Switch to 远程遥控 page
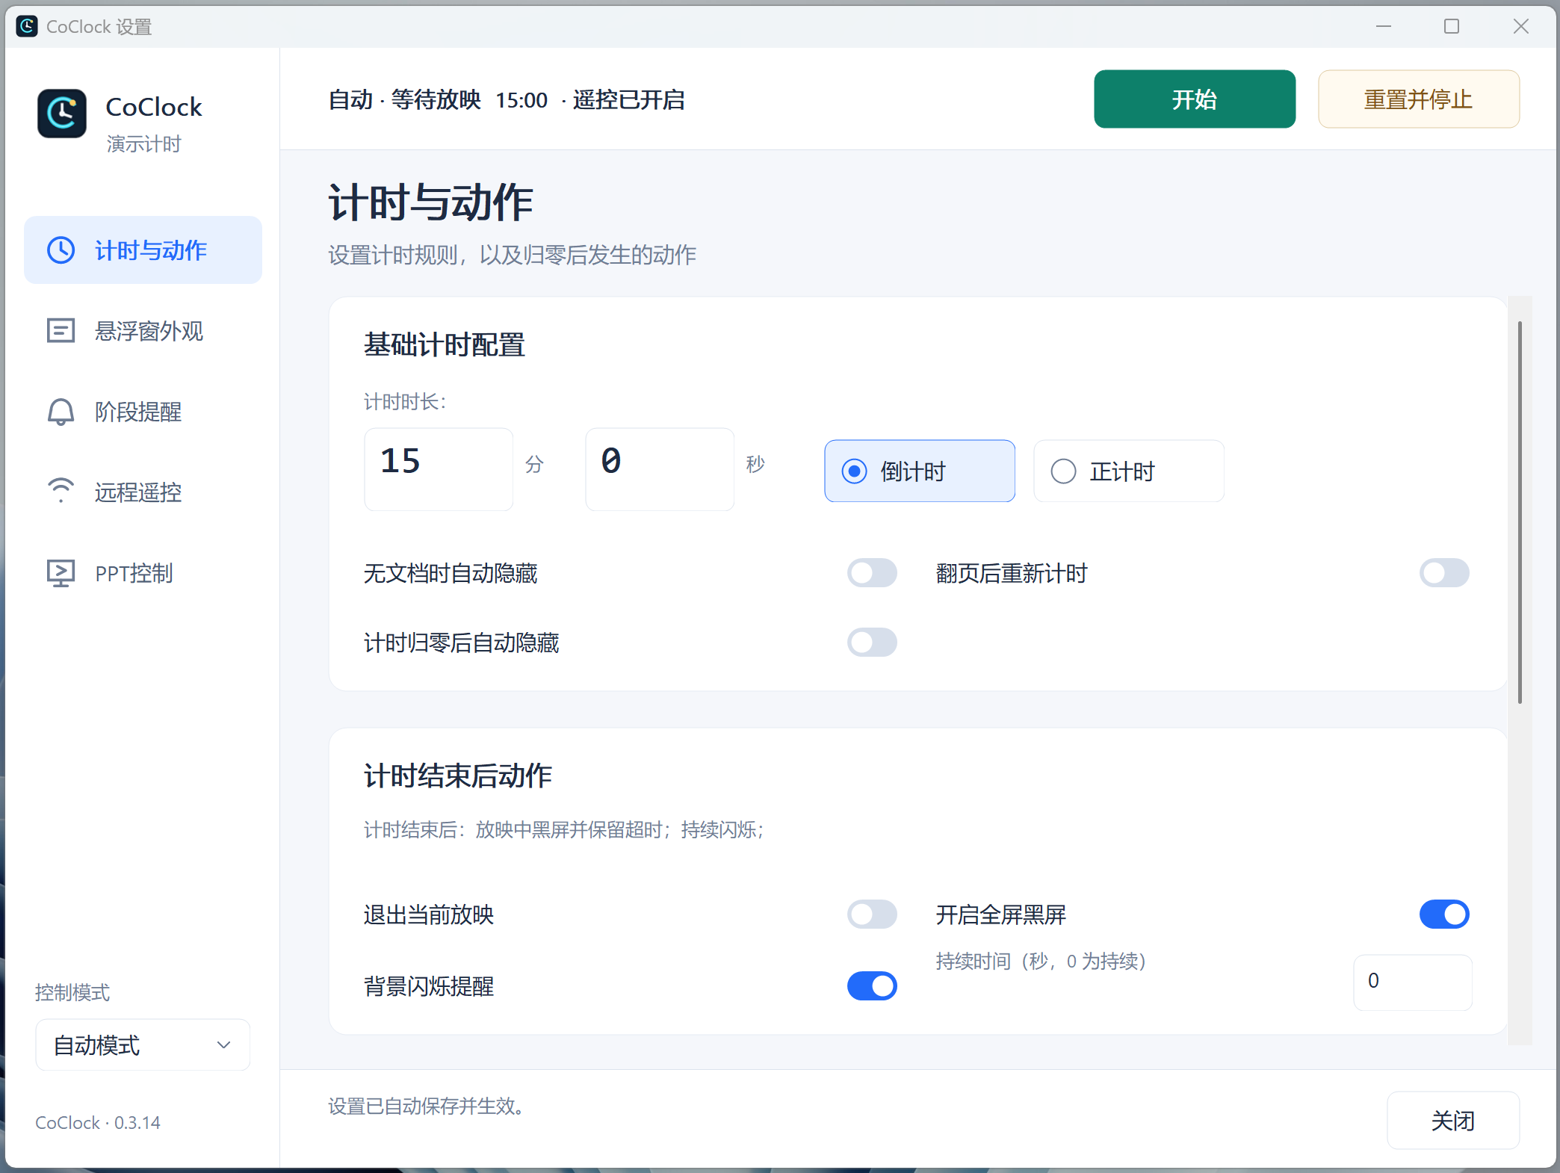 click(143, 492)
